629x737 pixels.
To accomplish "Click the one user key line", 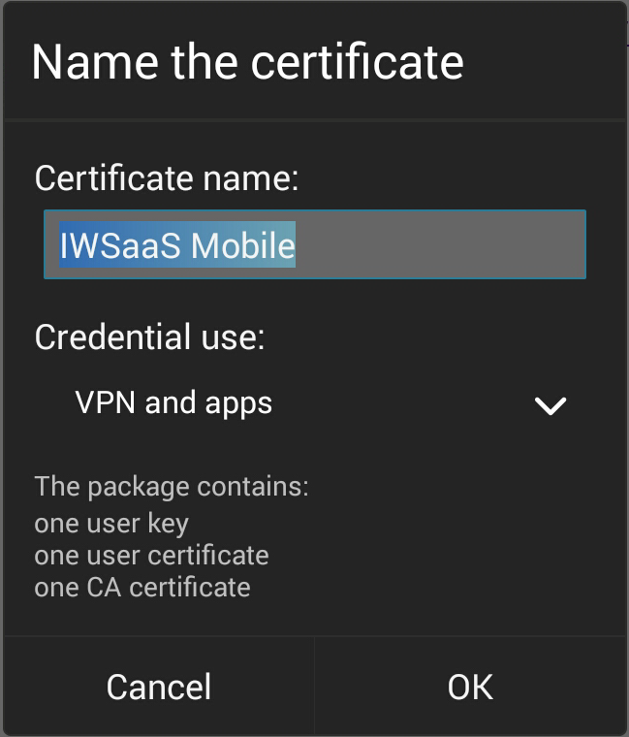I will pyautogui.click(x=111, y=524).
